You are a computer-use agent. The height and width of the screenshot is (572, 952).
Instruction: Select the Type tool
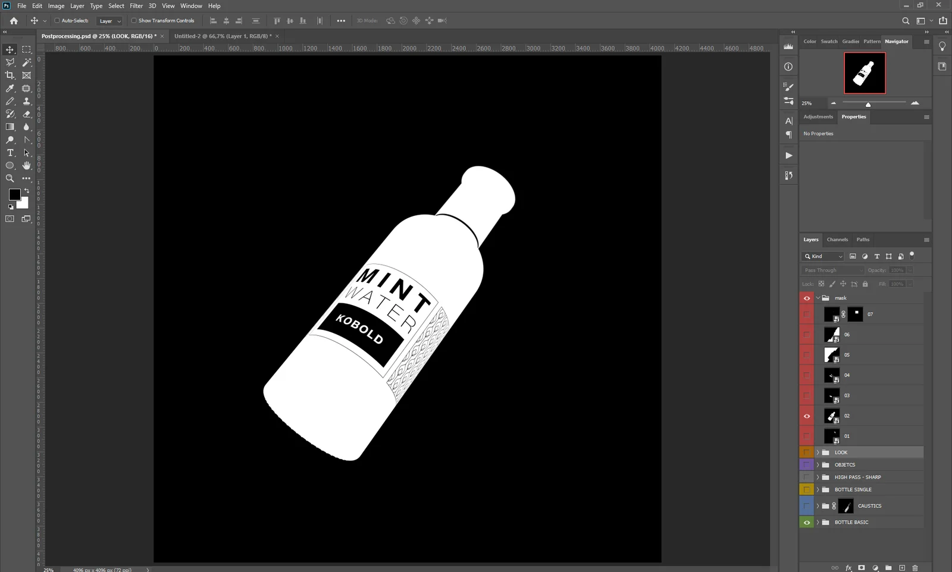(x=10, y=153)
